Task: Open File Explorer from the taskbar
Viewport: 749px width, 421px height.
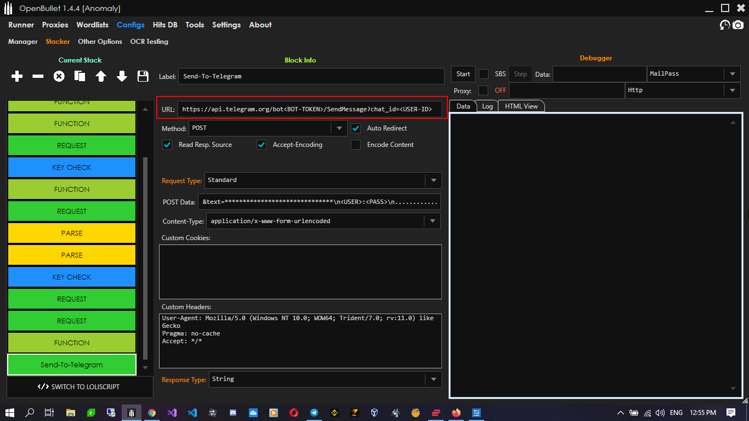Action: pyautogui.click(x=71, y=412)
